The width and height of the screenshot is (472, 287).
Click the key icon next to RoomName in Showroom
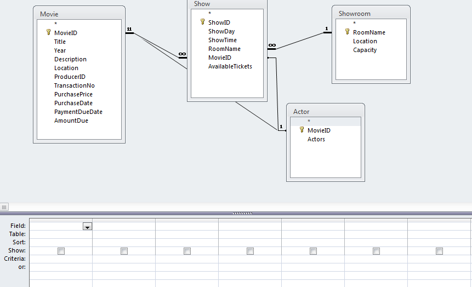(x=347, y=32)
